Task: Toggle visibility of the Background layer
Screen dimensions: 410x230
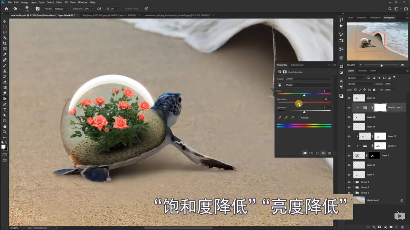Action: 349,200
